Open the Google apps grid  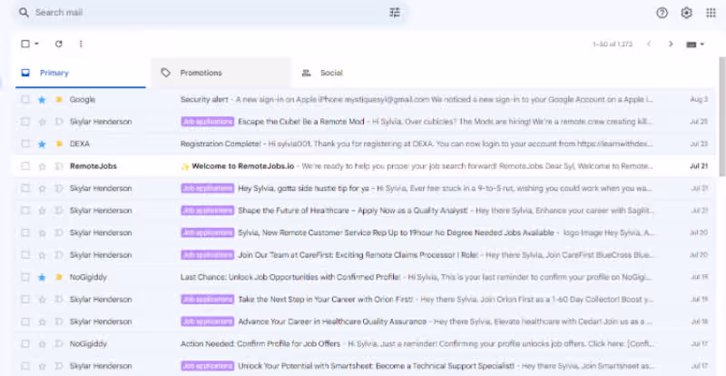tap(711, 13)
